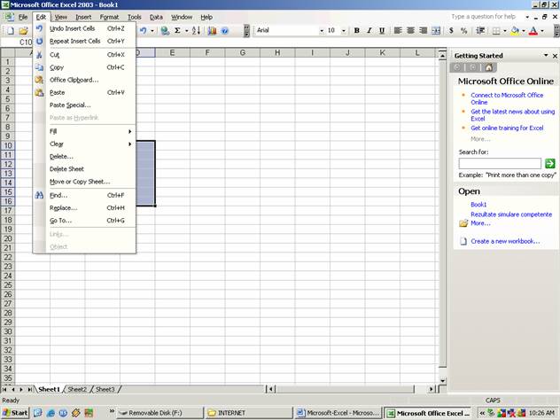Click the Sort Ascending A-Z icon
Viewport: 560px width, 420px height.
pos(196,31)
